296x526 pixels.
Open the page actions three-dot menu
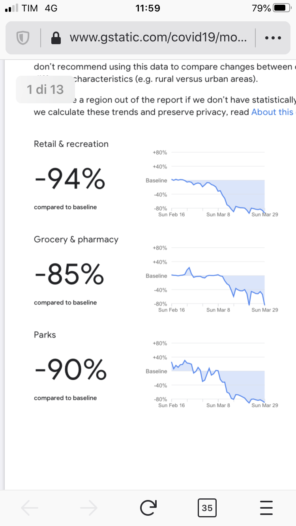pyautogui.click(x=273, y=38)
